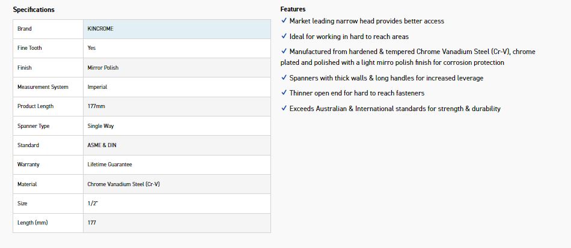
Task: Select the 177mm product length value
Action: (96, 106)
